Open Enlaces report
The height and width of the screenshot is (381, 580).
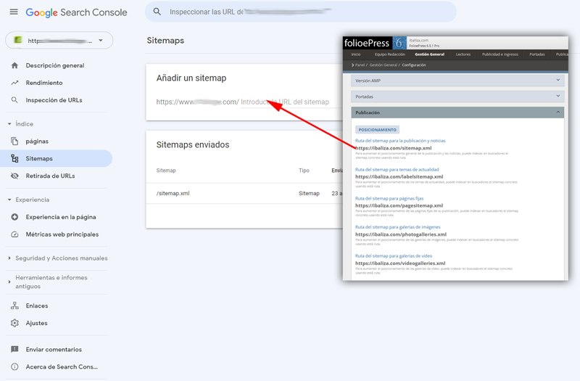(x=37, y=306)
